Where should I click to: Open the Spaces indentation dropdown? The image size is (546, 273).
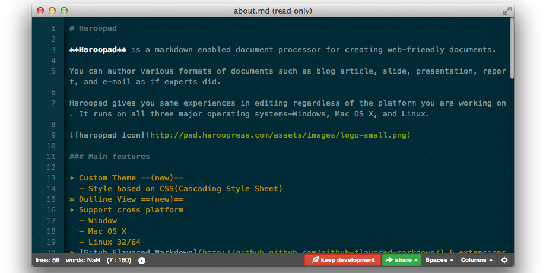point(439,260)
